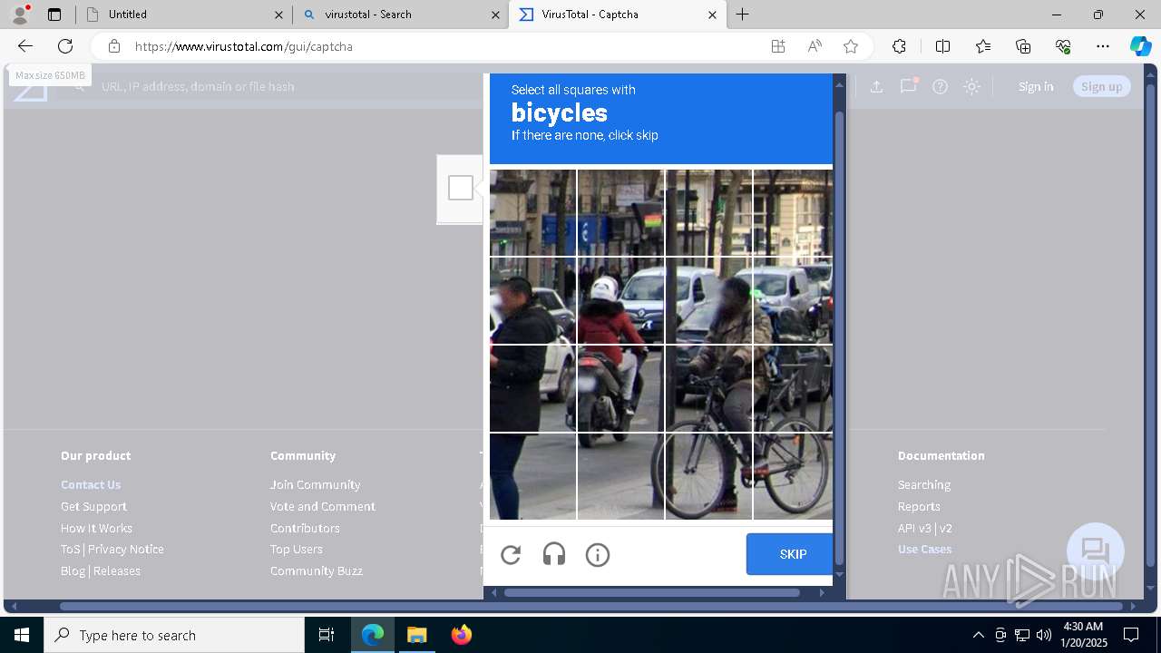The height and width of the screenshot is (653, 1161).
Task: Open tab actions menu
Action: tap(54, 15)
